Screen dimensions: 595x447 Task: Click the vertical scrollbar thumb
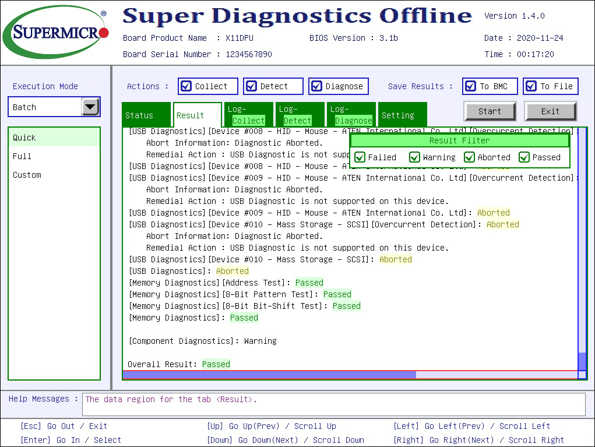pos(582,361)
